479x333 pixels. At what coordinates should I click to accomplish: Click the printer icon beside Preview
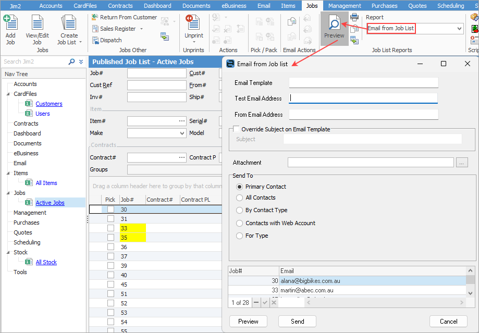354,18
